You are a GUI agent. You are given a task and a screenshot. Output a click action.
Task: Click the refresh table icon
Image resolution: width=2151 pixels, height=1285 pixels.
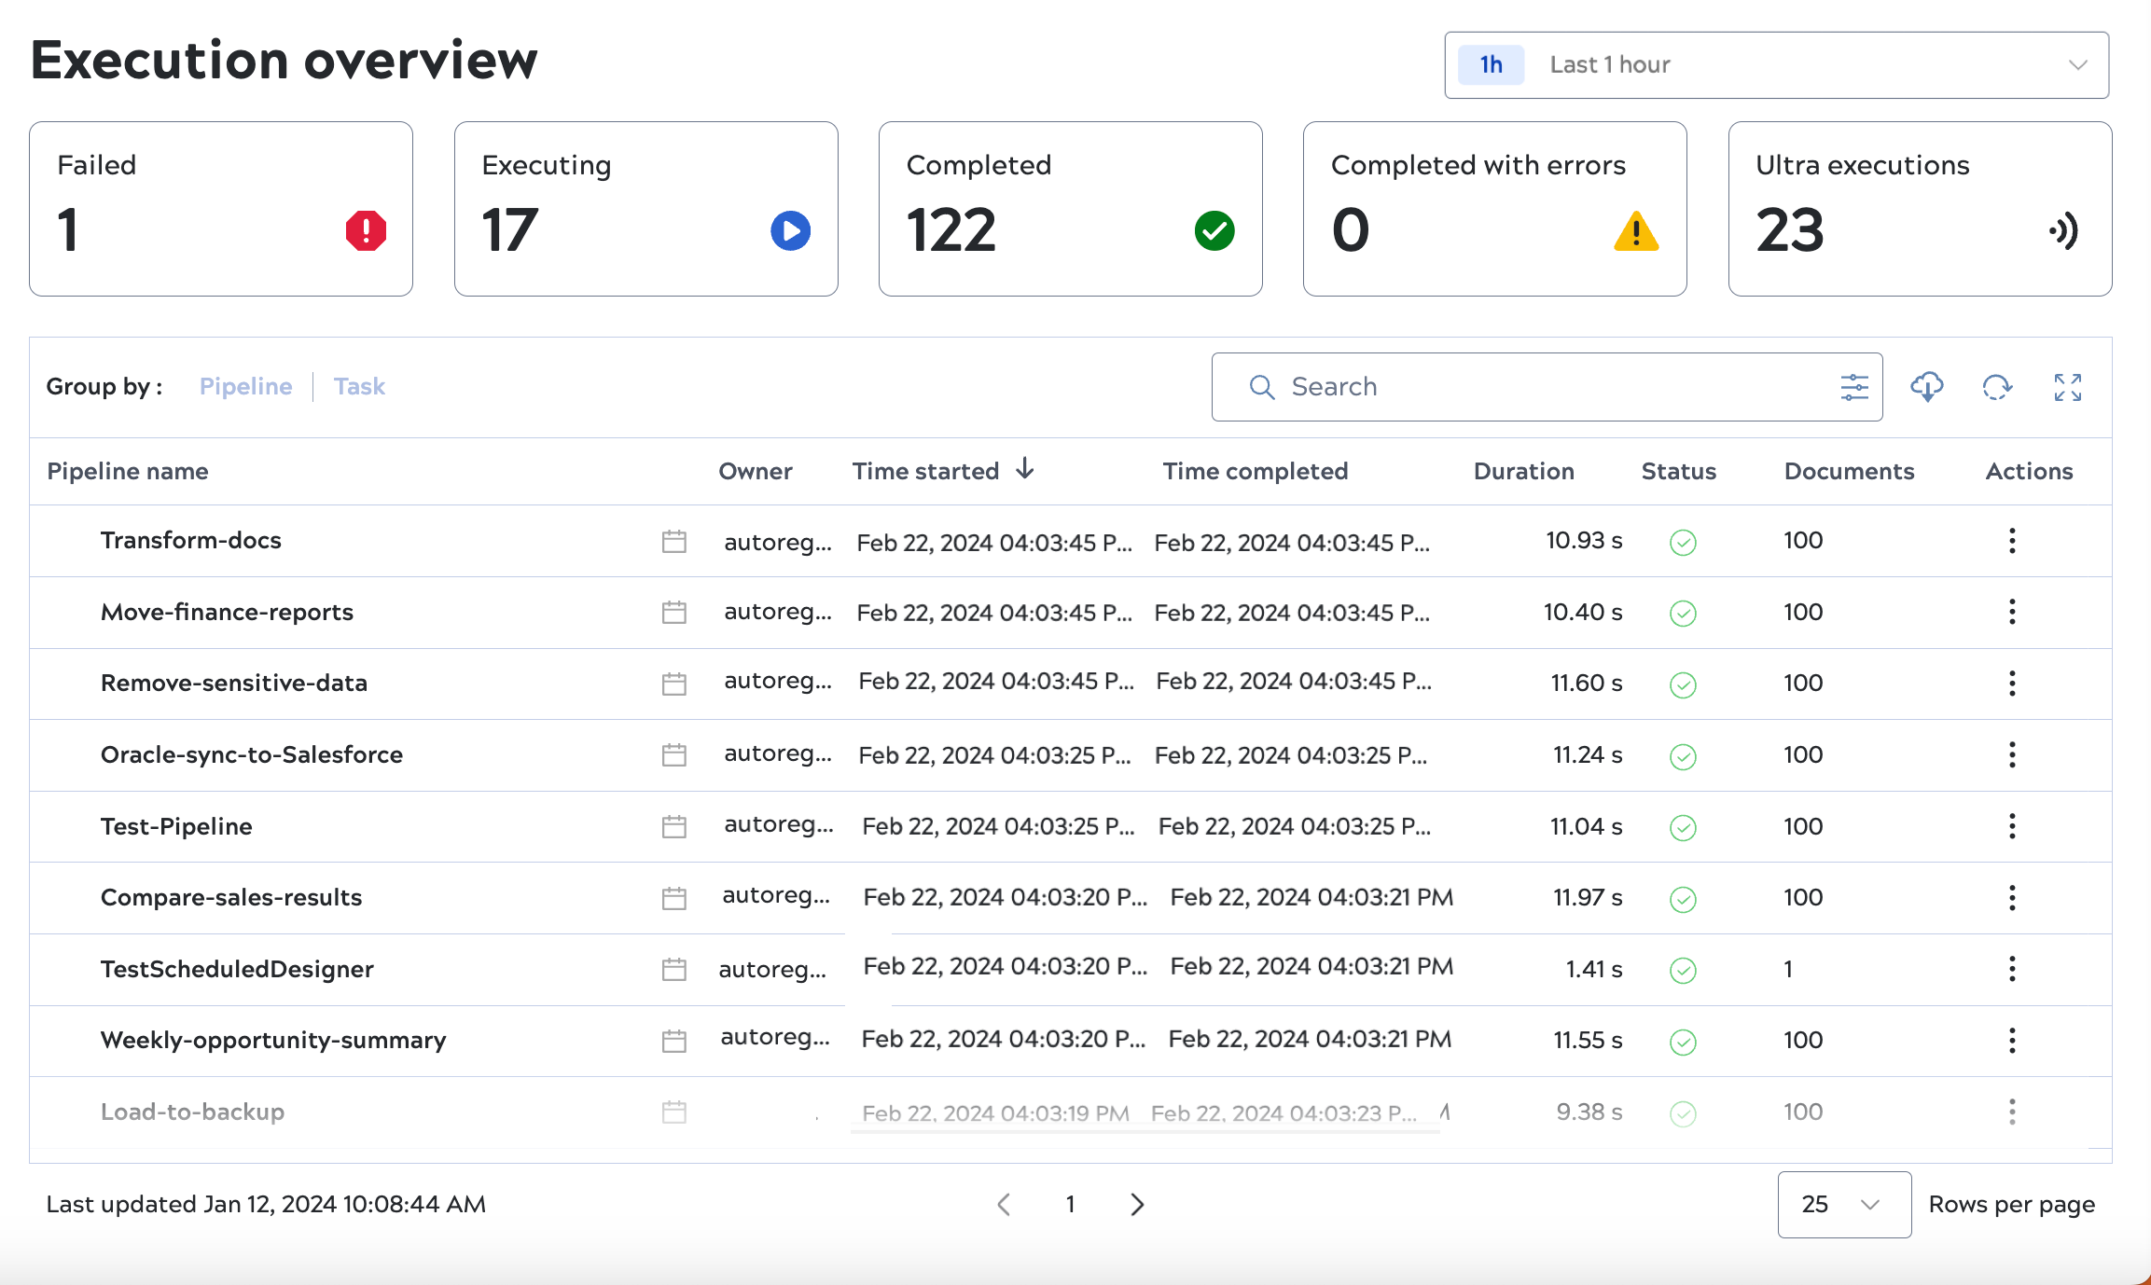click(x=1996, y=386)
